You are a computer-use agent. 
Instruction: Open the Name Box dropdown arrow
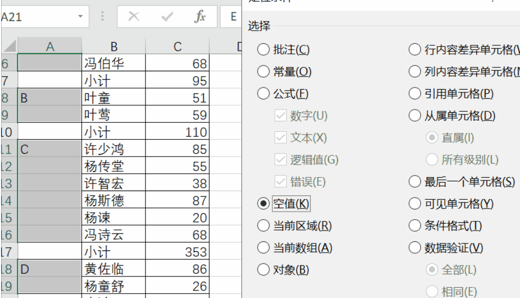[x=81, y=17]
